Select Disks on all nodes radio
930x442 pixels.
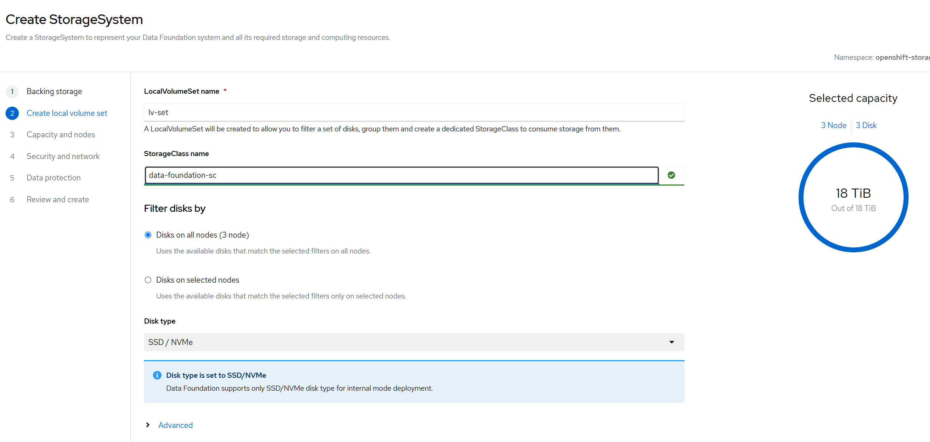148,235
